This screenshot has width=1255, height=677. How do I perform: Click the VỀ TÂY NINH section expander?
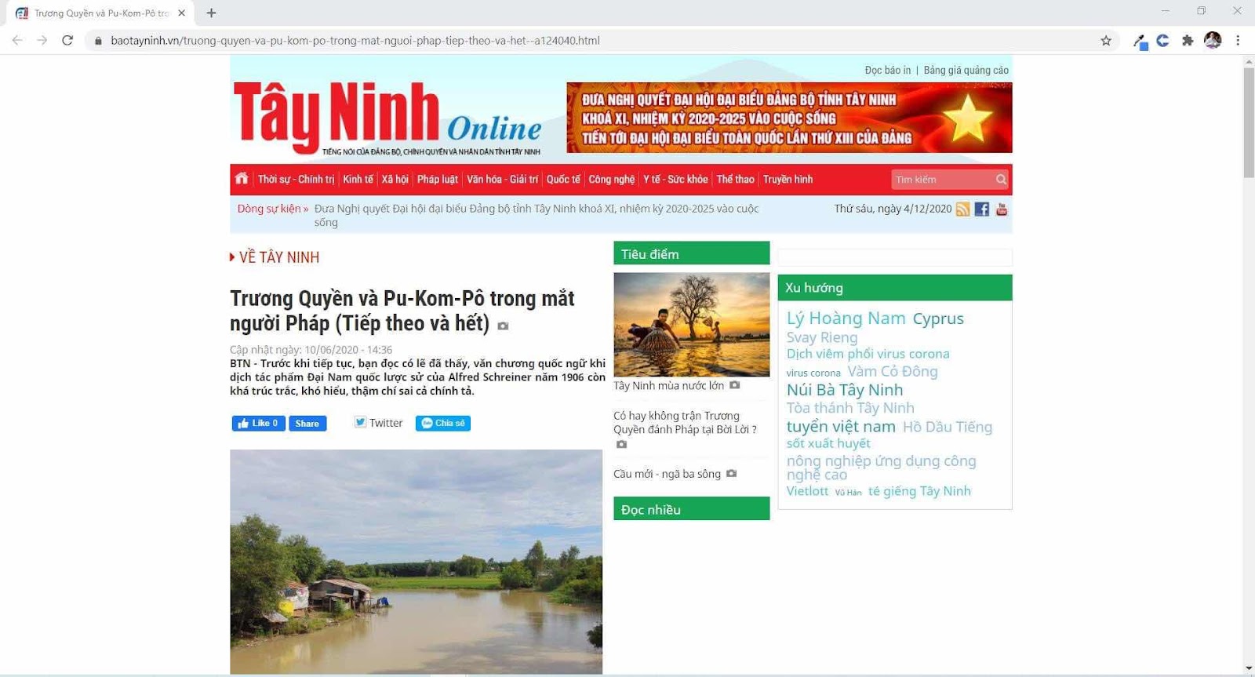232,257
